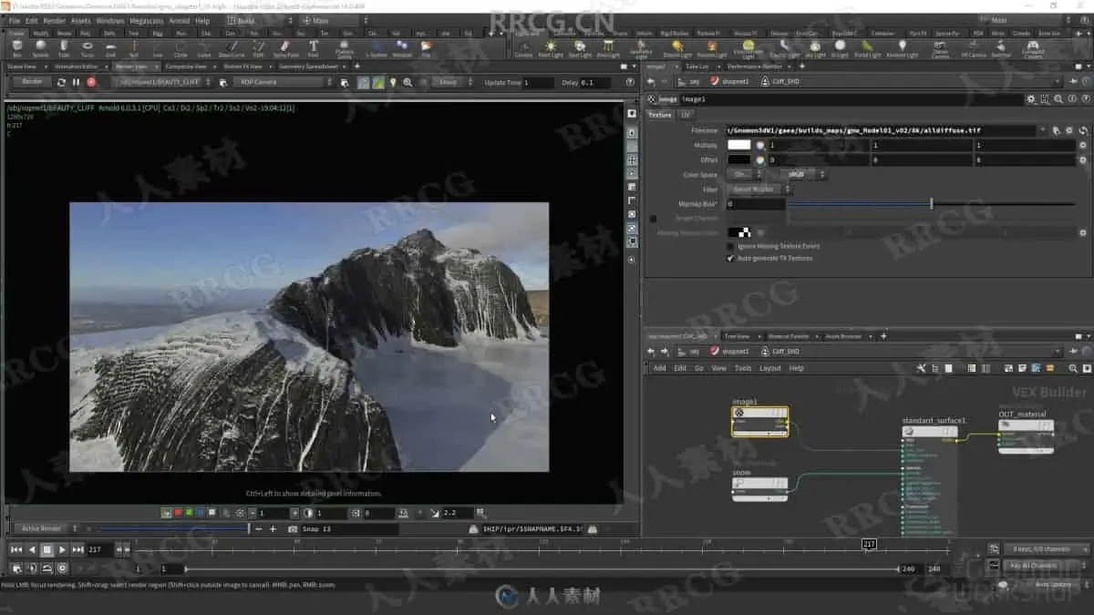Click the Point Light shelf tool

(x=550, y=47)
